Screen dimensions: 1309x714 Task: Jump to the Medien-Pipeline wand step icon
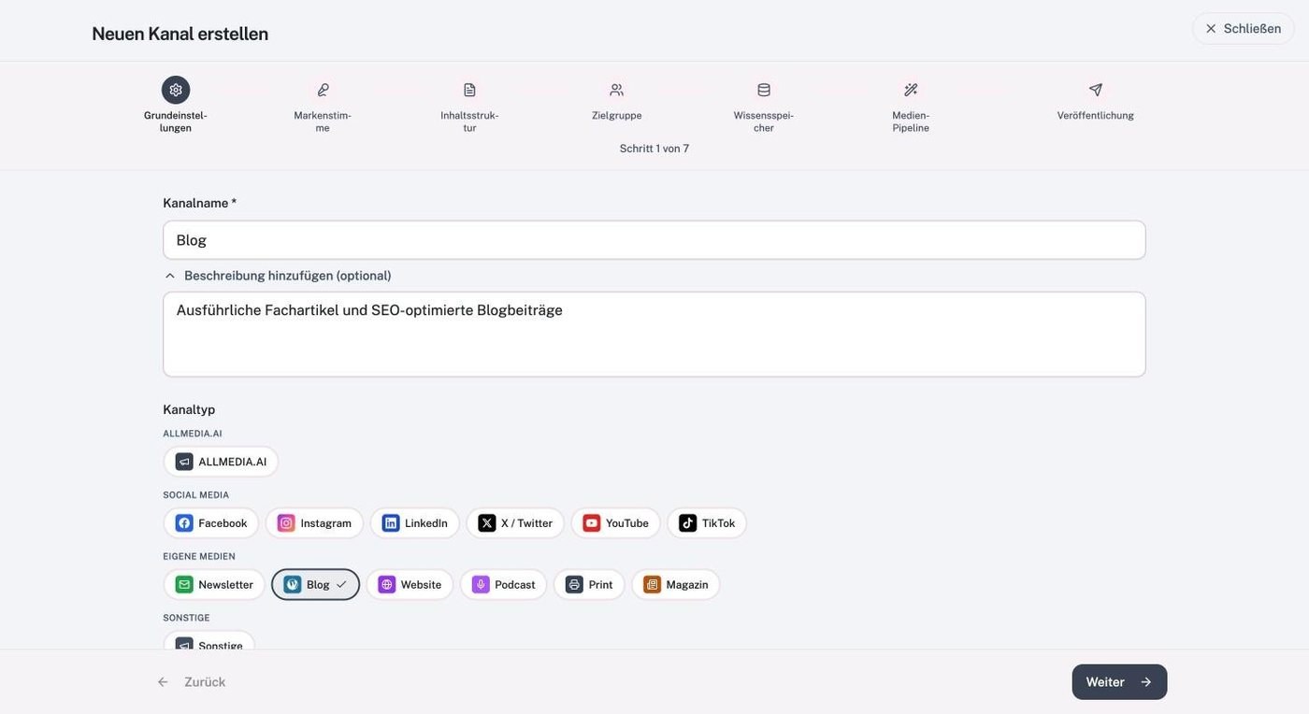pyautogui.click(x=911, y=90)
